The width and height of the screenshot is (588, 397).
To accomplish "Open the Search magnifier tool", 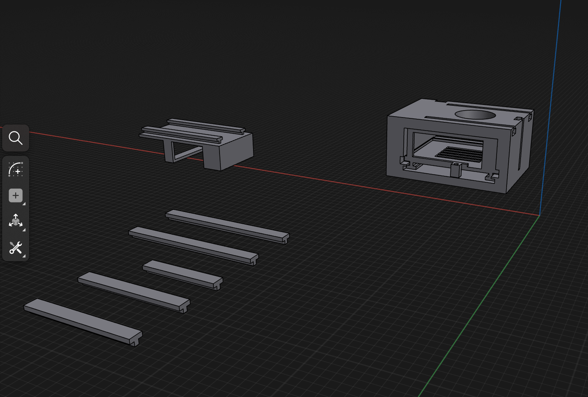I will 16,138.
